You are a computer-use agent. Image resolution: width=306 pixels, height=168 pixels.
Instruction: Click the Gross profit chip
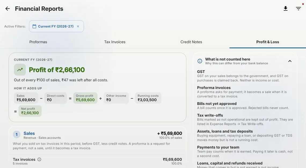tap(85, 98)
